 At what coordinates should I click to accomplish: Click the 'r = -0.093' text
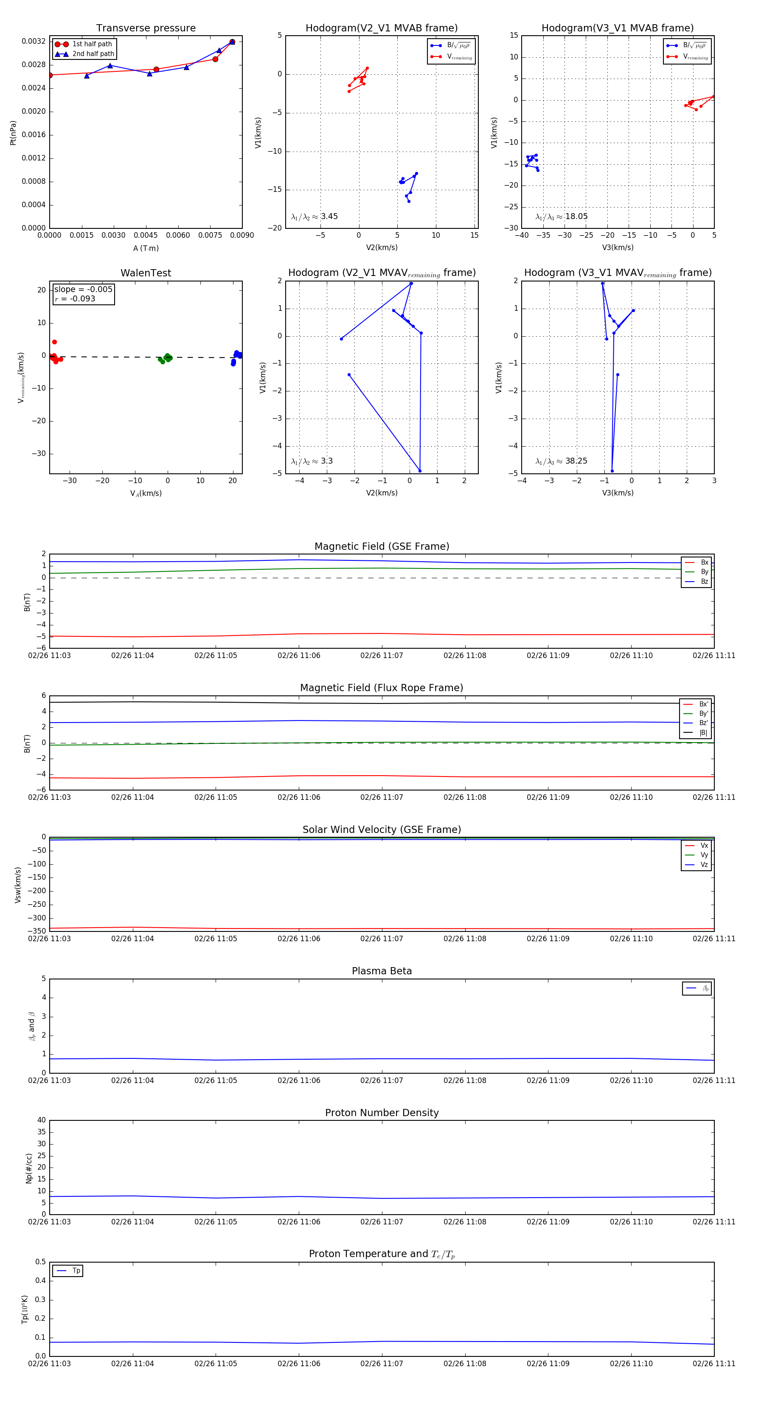tap(75, 298)
